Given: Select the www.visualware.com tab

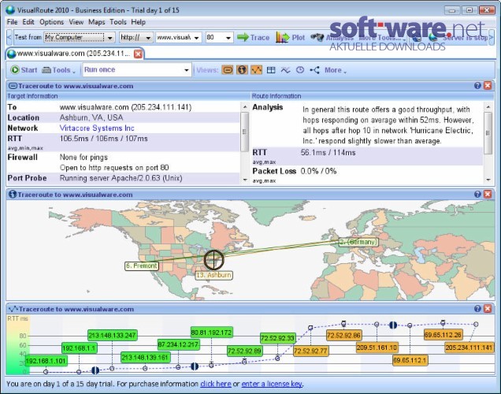Looking at the screenshot, I should [73, 54].
